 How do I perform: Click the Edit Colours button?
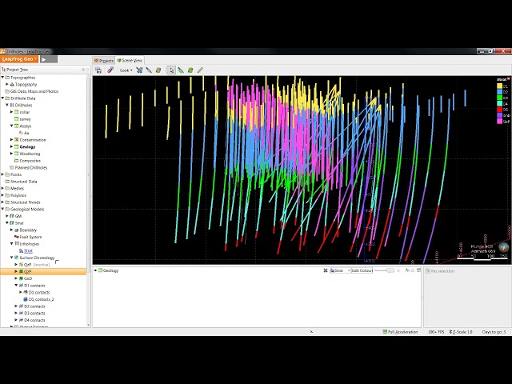pos(362,270)
